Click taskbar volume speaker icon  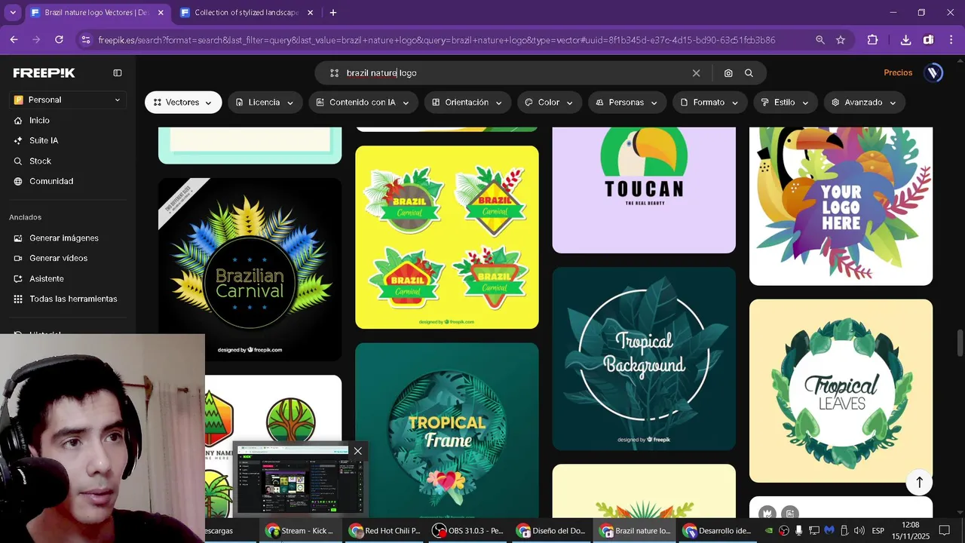859,531
